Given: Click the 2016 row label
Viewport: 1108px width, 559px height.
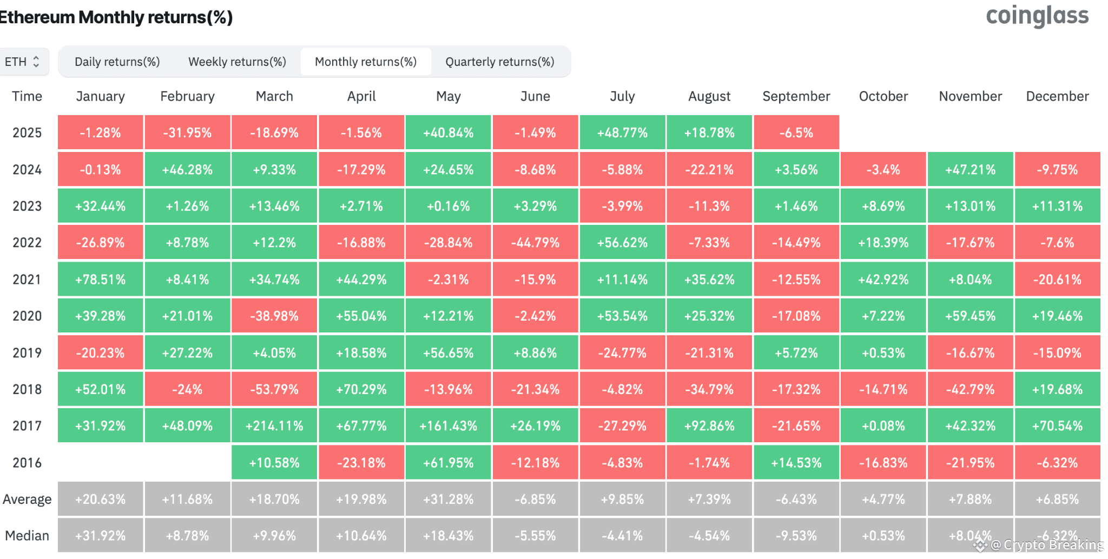Looking at the screenshot, I should [x=27, y=463].
